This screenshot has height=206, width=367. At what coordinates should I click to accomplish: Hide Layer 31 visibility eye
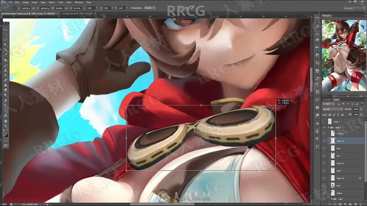(x=324, y=141)
